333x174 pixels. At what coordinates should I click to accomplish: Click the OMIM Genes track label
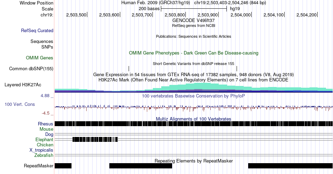click(x=40, y=58)
